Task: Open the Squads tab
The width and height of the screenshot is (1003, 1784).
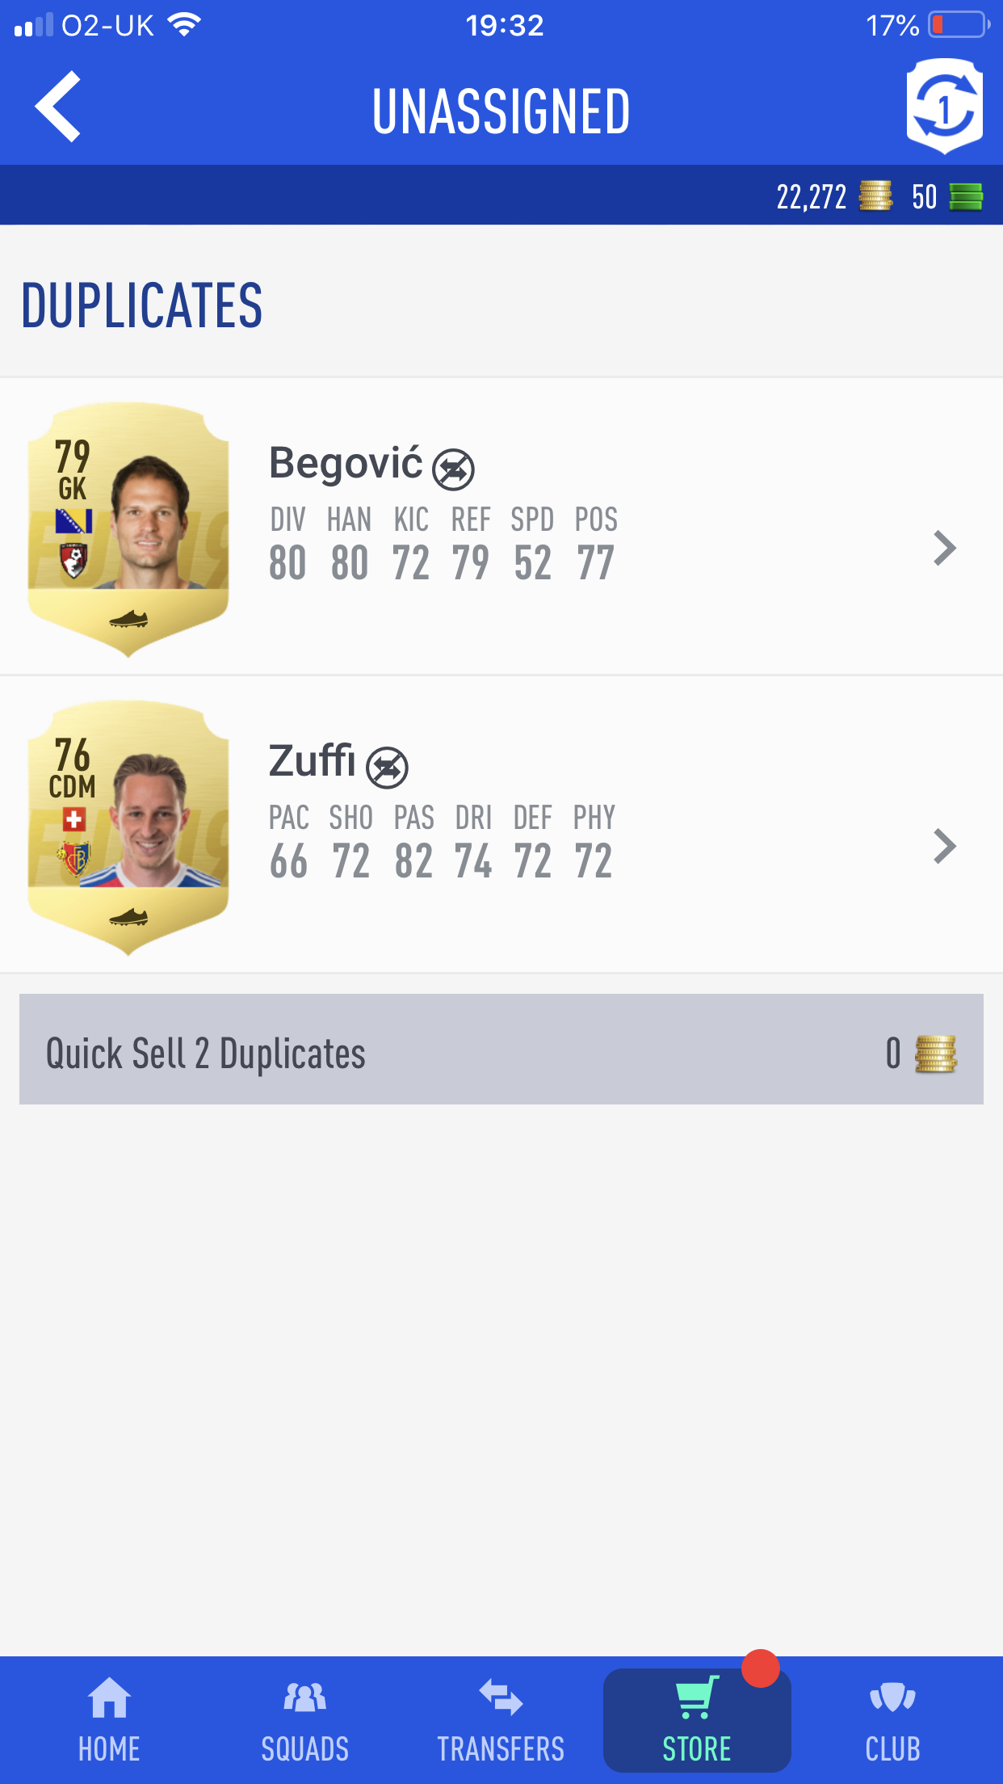Action: 305,1720
